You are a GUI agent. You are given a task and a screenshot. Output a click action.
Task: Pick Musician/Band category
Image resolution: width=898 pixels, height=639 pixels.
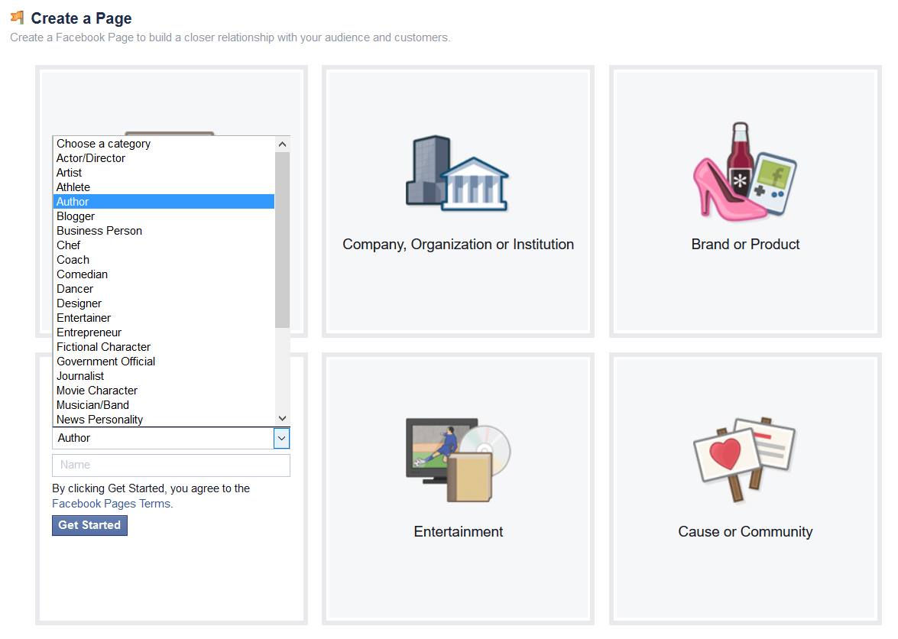(164, 405)
